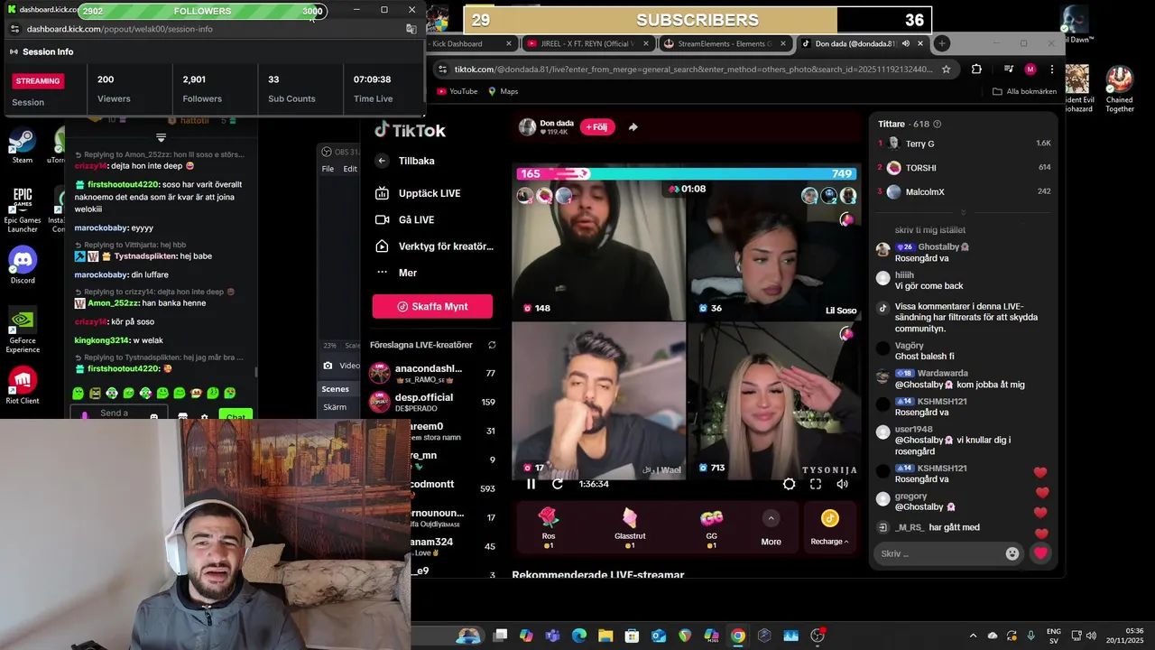Show hidden system tray icons
1155x650 pixels.
tap(973, 636)
